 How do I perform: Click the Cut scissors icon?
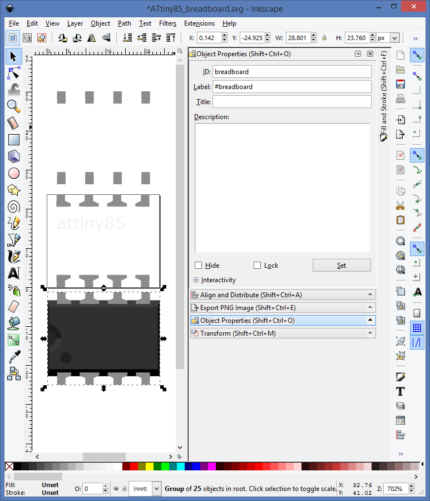pos(401,205)
